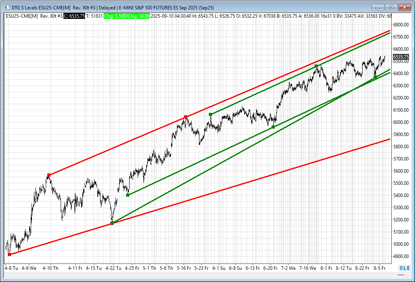Select green anchor at 6-20 Fr low
This screenshot has height=282, width=415.
point(273,127)
